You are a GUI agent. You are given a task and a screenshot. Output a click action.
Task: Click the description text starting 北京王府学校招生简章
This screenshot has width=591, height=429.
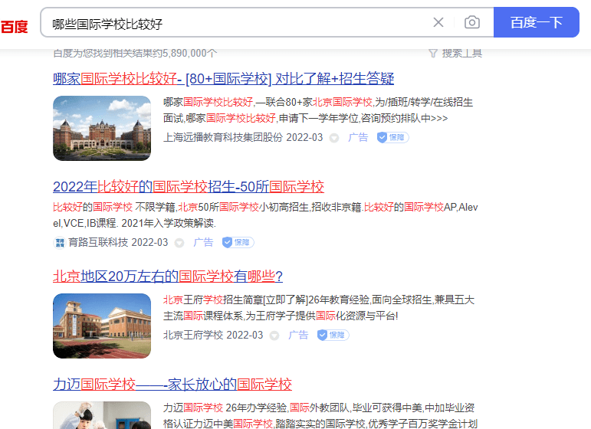[x=319, y=308]
